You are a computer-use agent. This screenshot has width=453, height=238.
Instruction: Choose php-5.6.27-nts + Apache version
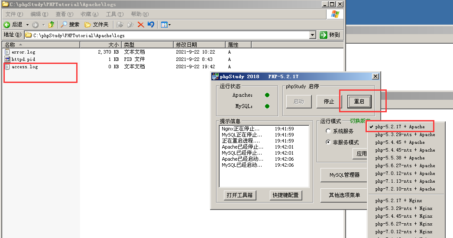406,166
